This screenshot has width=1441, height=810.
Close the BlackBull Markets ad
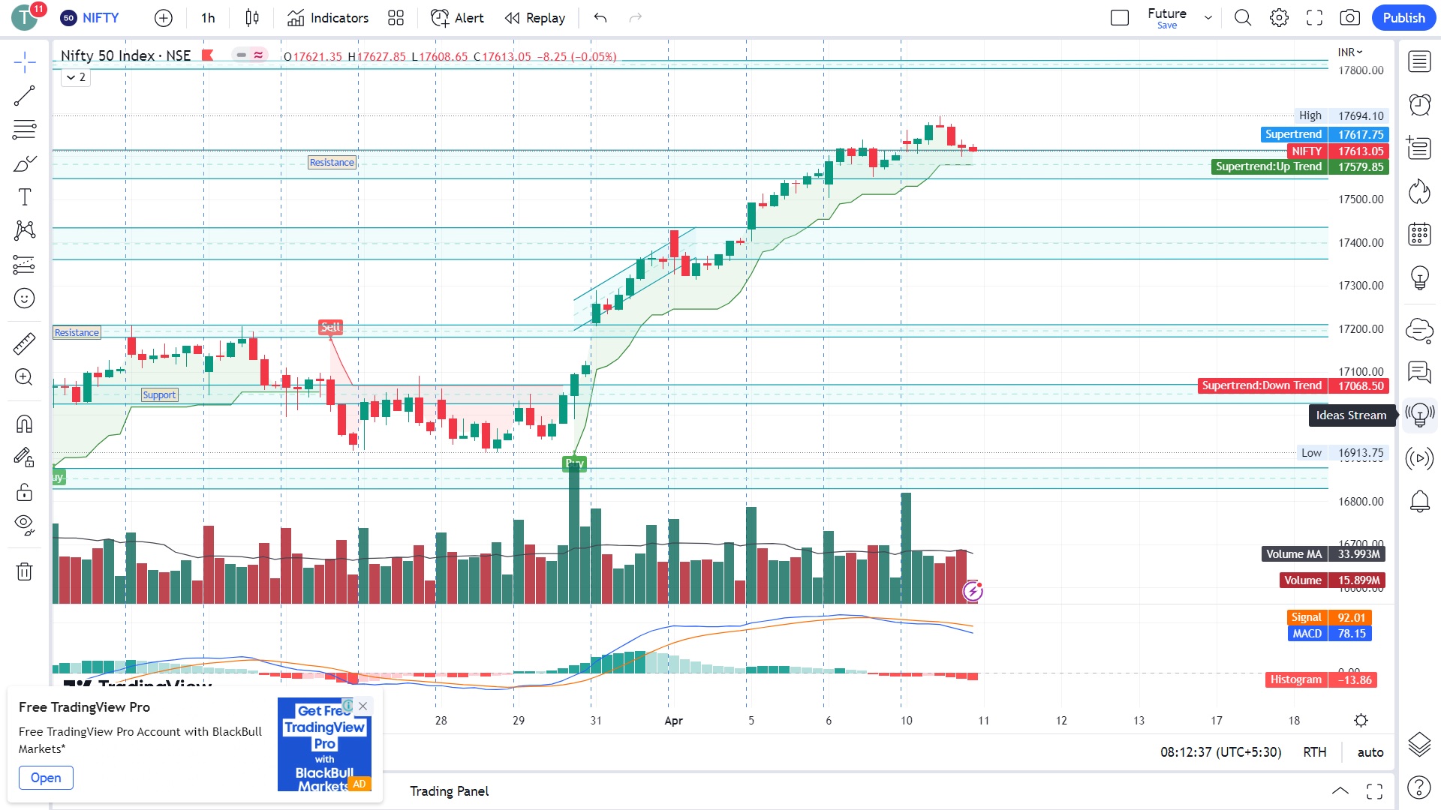click(x=363, y=706)
